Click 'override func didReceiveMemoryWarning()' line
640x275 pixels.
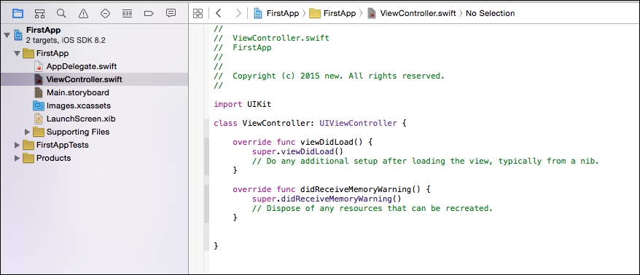tap(332, 189)
